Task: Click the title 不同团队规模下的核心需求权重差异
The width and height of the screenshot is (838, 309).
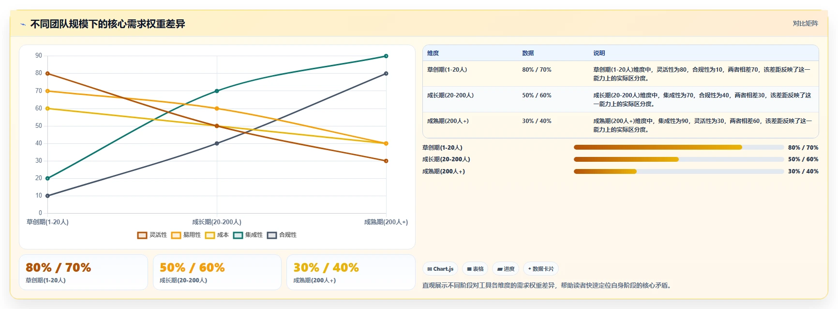Action: tap(107, 24)
